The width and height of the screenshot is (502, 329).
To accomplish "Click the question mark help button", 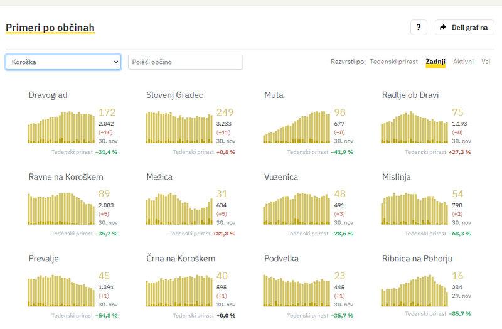I will click(x=419, y=28).
